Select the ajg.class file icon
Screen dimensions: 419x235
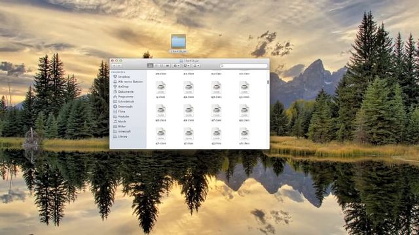coord(244,111)
